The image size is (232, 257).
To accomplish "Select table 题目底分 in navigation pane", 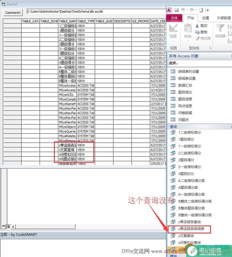I will pos(185,92).
